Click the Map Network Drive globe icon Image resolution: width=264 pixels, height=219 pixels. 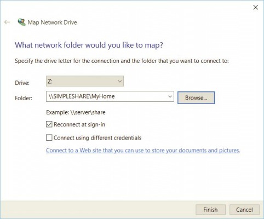click(21, 22)
